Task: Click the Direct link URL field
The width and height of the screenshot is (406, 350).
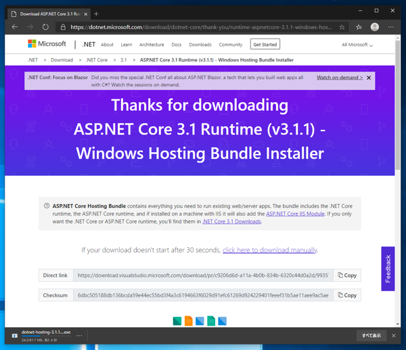Action: [x=203, y=275]
